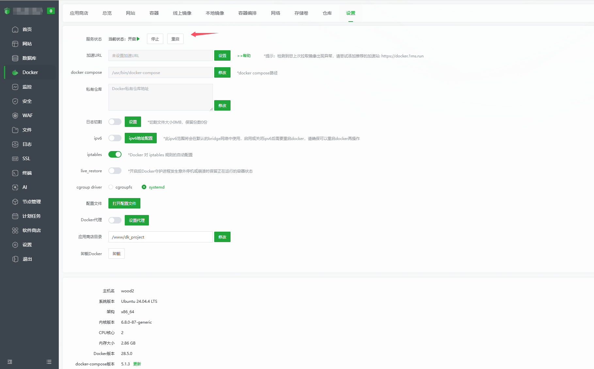The image size is (594, 369).
Task: Click the ipv6地址配置 button
Action: point(141,138)
